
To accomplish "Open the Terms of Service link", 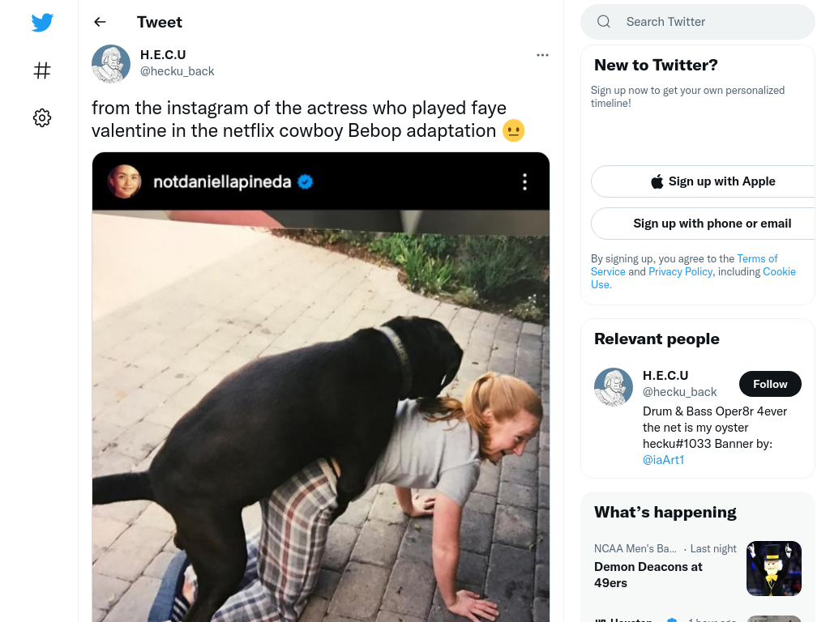I will [684, 265].
